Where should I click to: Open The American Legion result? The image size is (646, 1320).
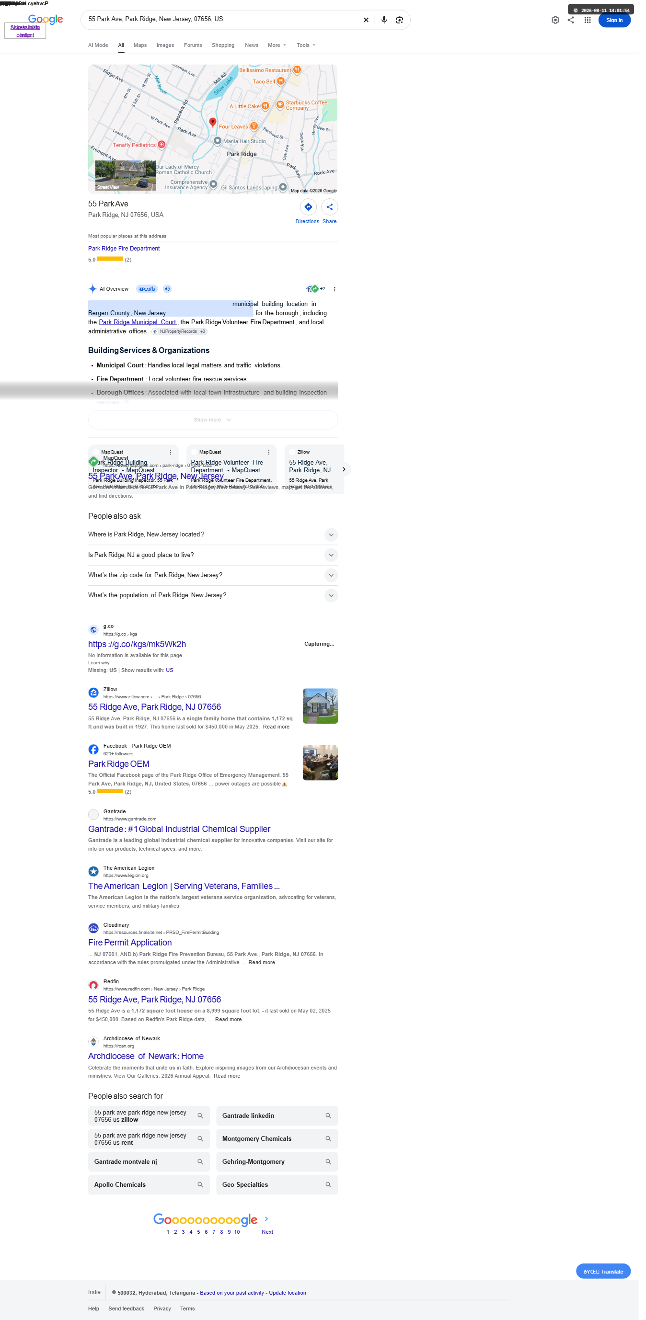pyautogui.click(x=184, y=886)
